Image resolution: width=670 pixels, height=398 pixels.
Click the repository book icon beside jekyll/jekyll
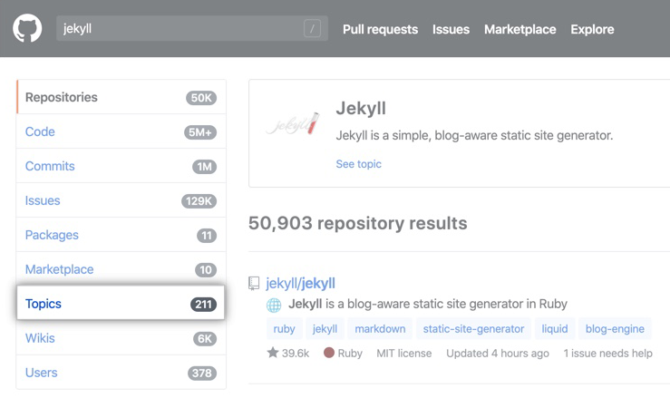point(254,284)
